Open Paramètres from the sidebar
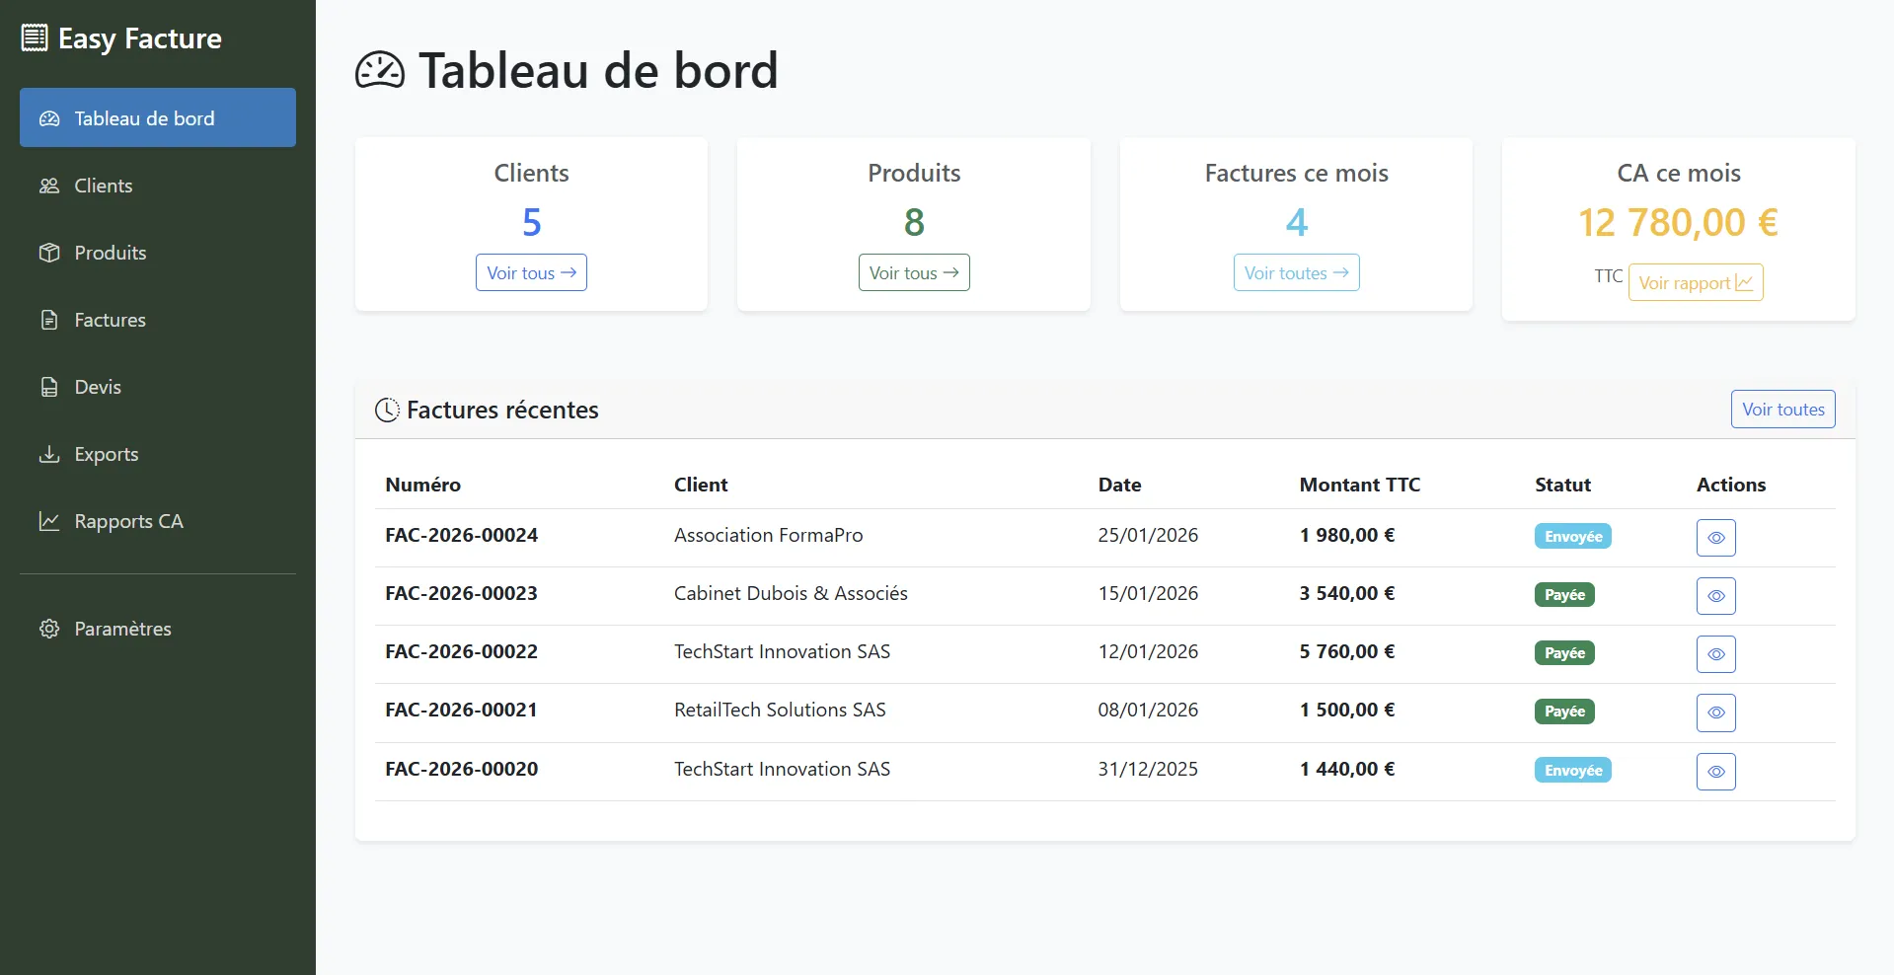This screenshot has width=1894, height=975. click(x=122, y=629)
